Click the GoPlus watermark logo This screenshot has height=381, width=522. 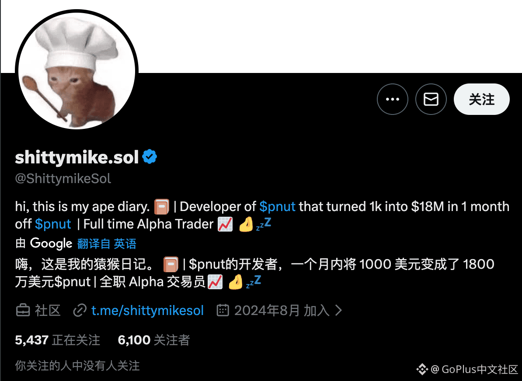coord(422,369)
